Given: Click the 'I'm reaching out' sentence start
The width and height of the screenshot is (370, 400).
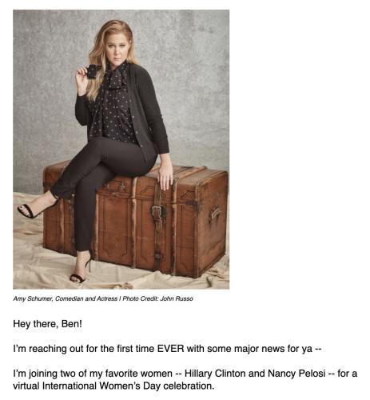Looking at the screenshot, I should coord(39,349).
